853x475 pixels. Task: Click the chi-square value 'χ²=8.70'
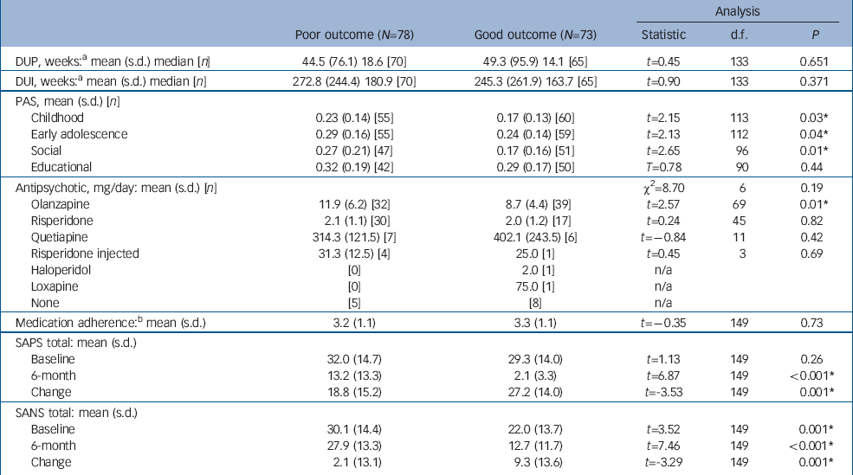click(663, 185)
